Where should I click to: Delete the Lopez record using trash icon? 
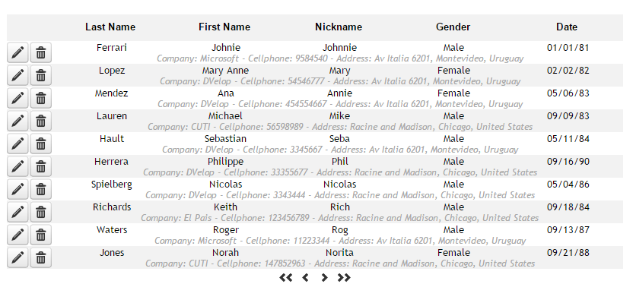[x=41, y=75]
